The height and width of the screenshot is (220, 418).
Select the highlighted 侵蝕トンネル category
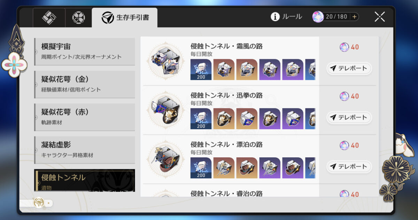(x=85, y=180)
